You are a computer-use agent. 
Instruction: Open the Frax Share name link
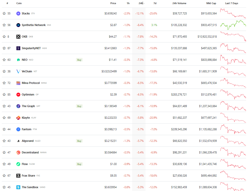pos(28,176)
